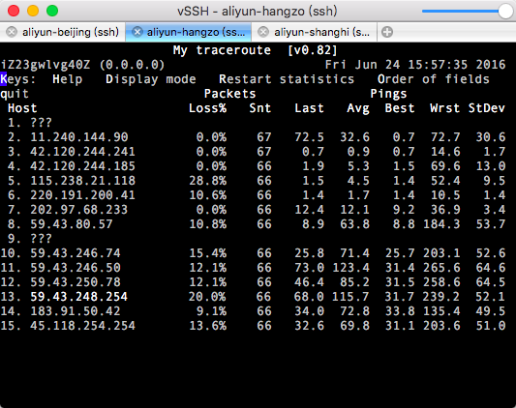
Task: Click the yellow minimize window button
Action: (x=33, y=11)
